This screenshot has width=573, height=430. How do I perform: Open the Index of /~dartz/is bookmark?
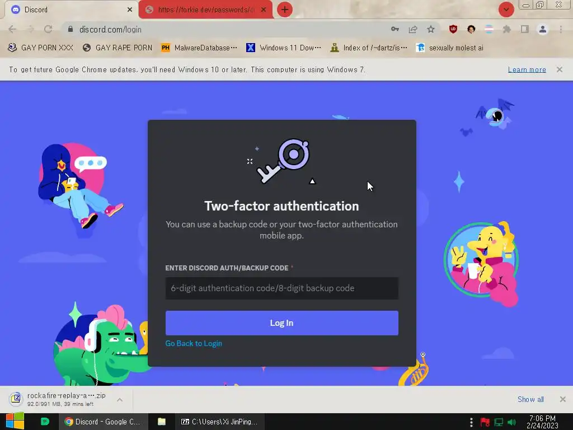pos(369,48)
